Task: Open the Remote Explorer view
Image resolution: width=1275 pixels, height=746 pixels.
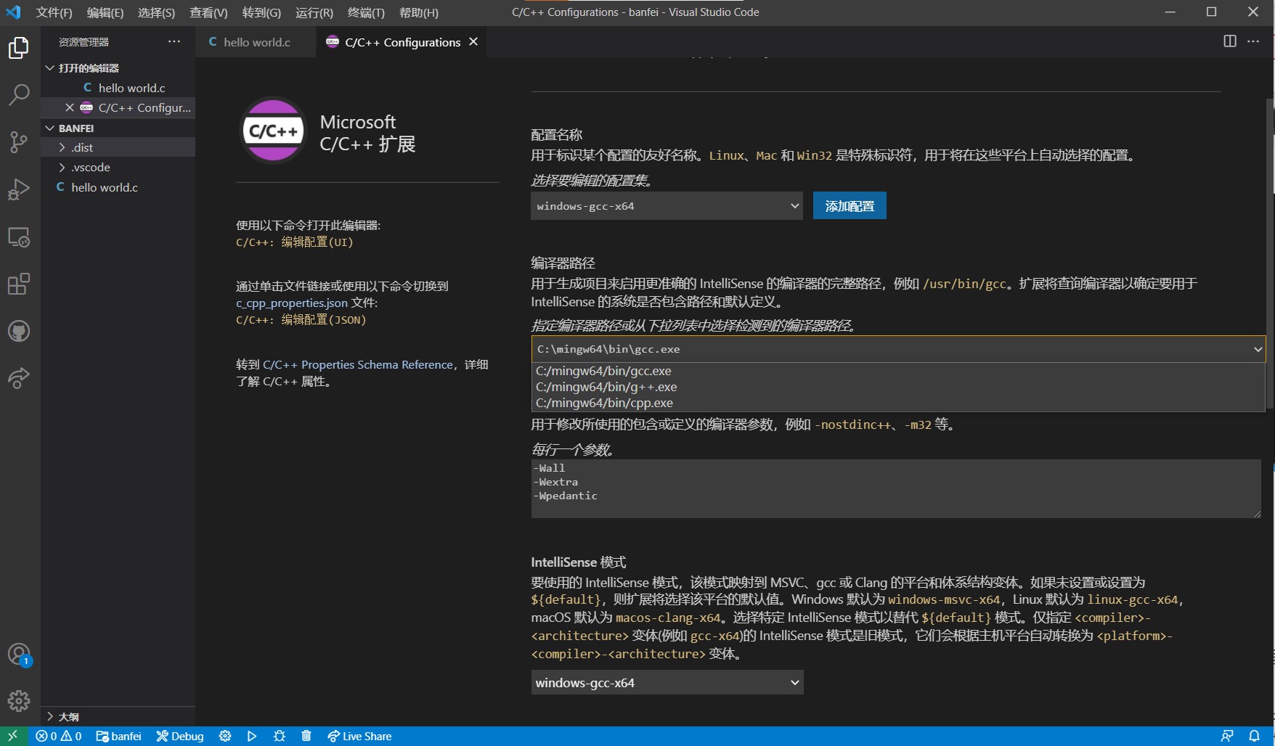Action: [19, 237]
